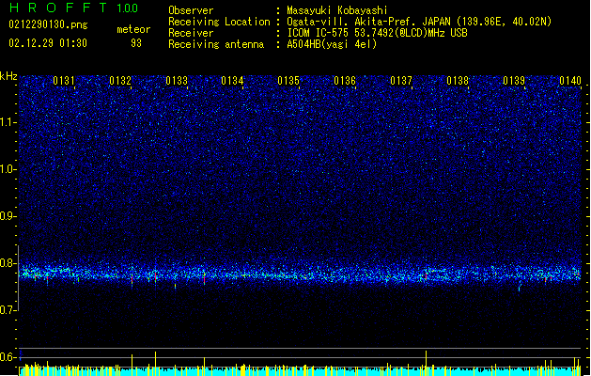Viewport: 591px width, 376px height.
Task: Click the kHz axis unit label
Action: [8, 76]
